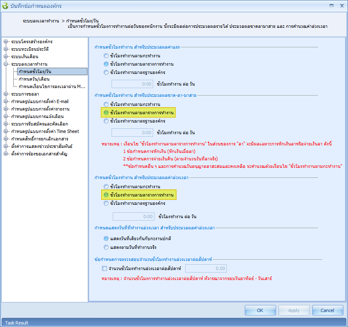Click the green app icon in title bar
The height and width of the screenshot is (327, 348).
pos(5,6)
